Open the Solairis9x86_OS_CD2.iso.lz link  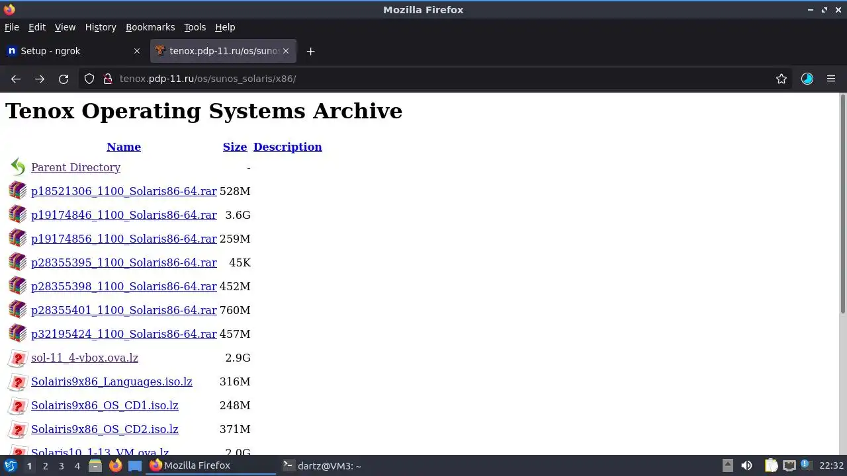tap(105, 429)
